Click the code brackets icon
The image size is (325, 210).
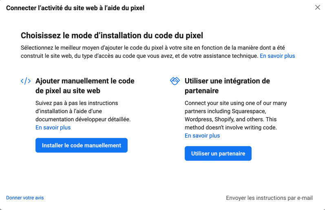tap(26, 81)
